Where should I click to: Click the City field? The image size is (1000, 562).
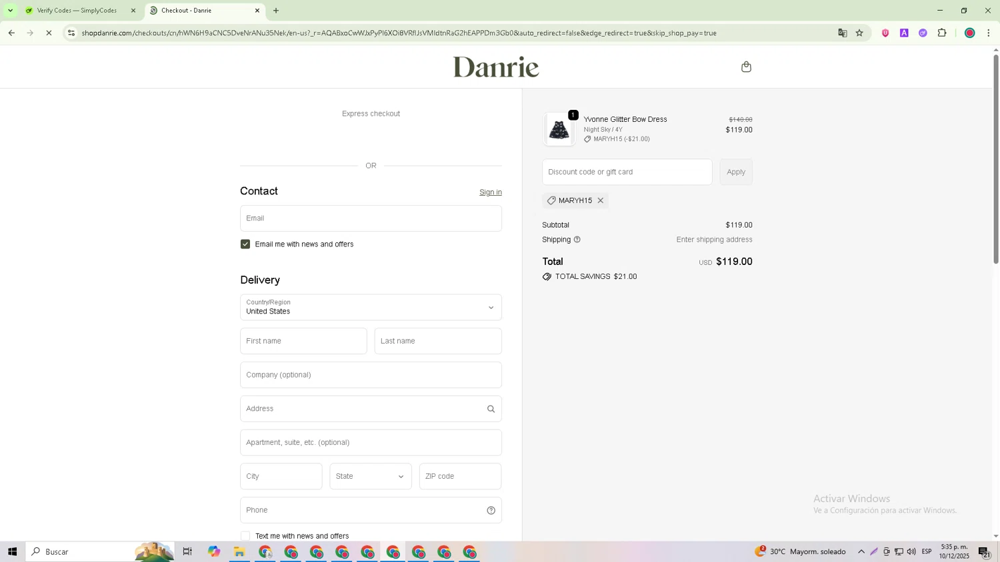(x=281, y=477)
